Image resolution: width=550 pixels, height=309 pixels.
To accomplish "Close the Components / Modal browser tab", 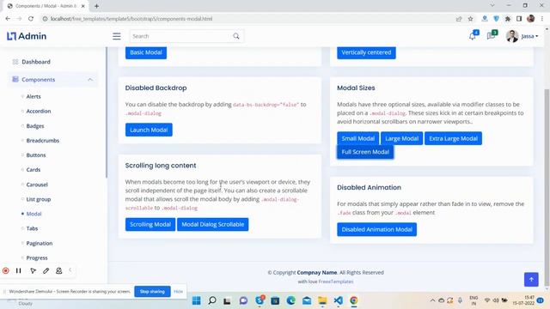I will [x=83, y=6].
